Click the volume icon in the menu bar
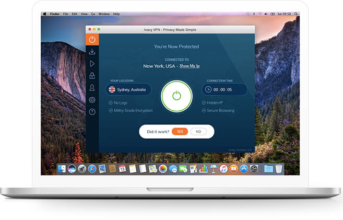The width and height of the screenshot is (343, 220). coord(266,14)
